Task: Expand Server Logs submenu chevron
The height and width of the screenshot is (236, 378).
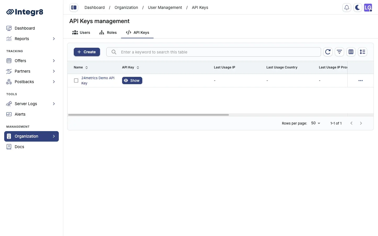Action: [54, 104]
